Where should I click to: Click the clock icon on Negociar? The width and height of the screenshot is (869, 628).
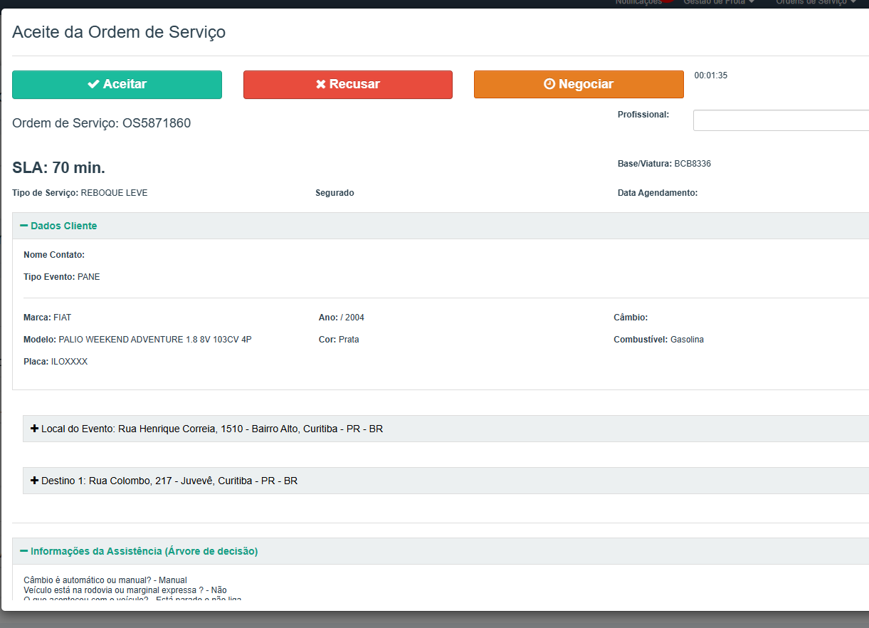pyautogui.click(x=549, y=84)
